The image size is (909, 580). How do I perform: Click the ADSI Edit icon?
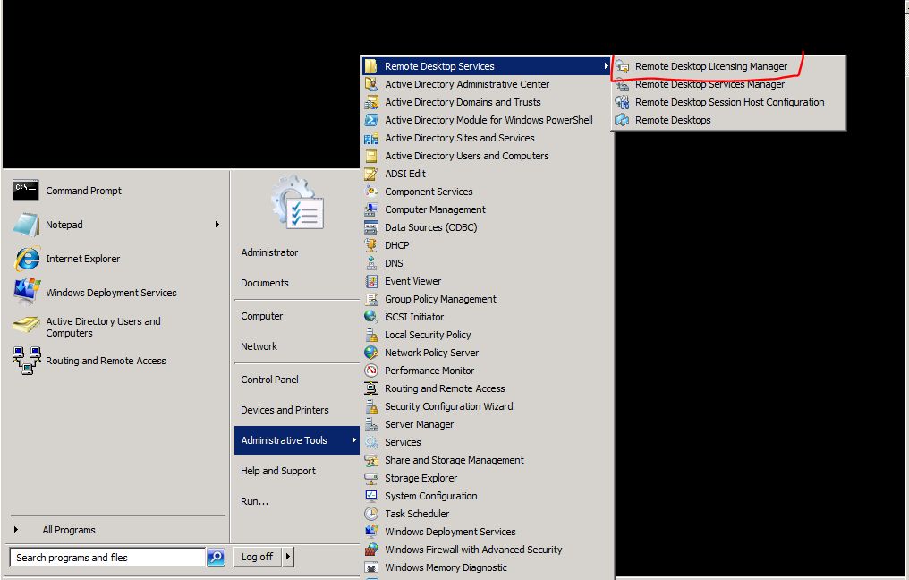coord(371,174)
